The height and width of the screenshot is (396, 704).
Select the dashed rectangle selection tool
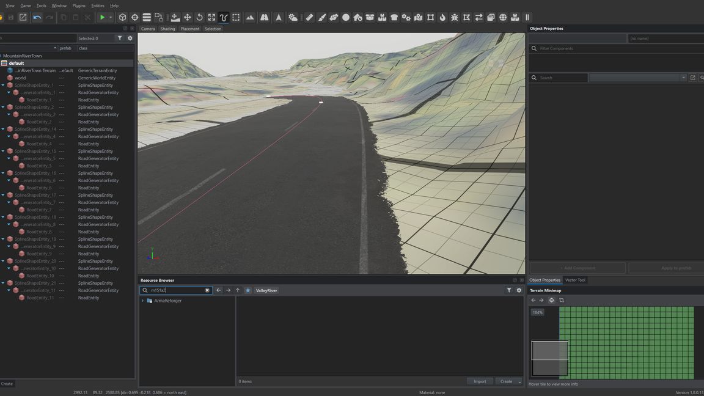(236, 18)
